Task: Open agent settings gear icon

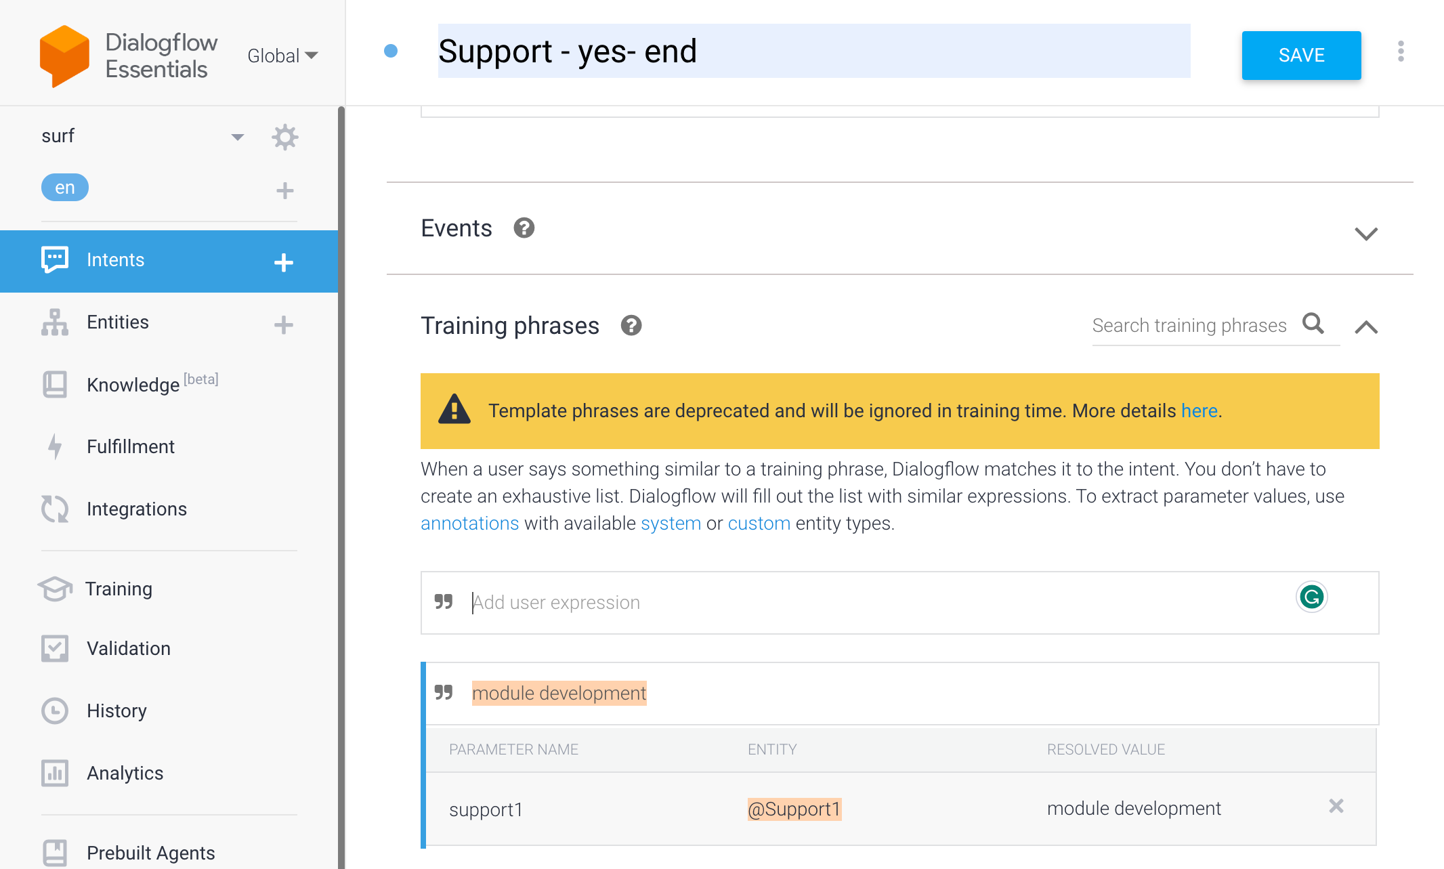Action: click(284, 137)
